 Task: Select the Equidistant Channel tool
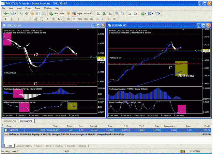coord(36,19)
